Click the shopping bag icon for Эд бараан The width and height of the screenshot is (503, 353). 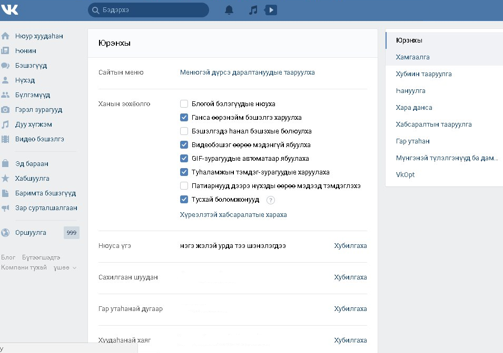pos(5,164)
